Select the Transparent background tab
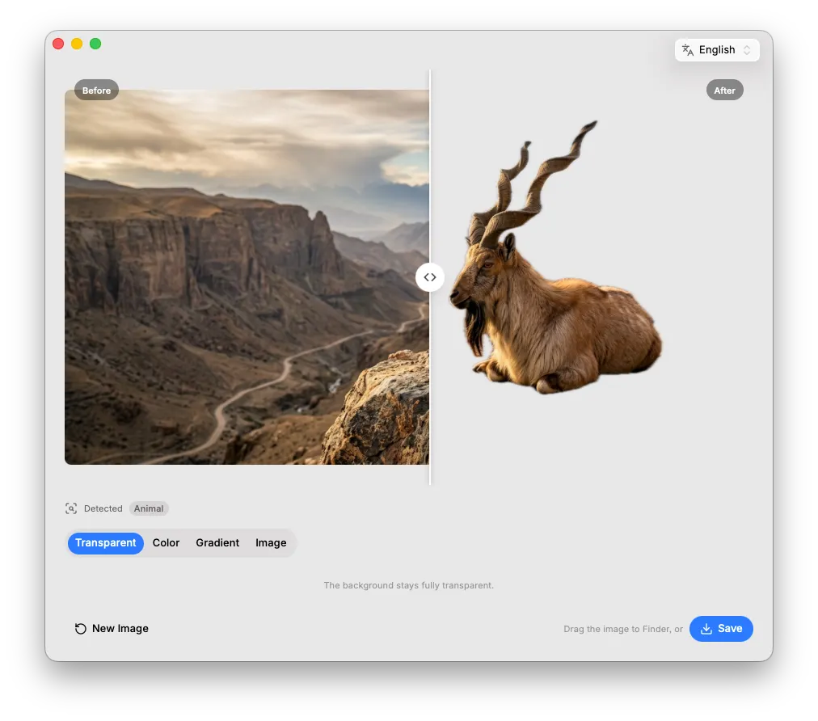Screen dimensions: 818x721 pyautogui.click(x=105, y=542)
